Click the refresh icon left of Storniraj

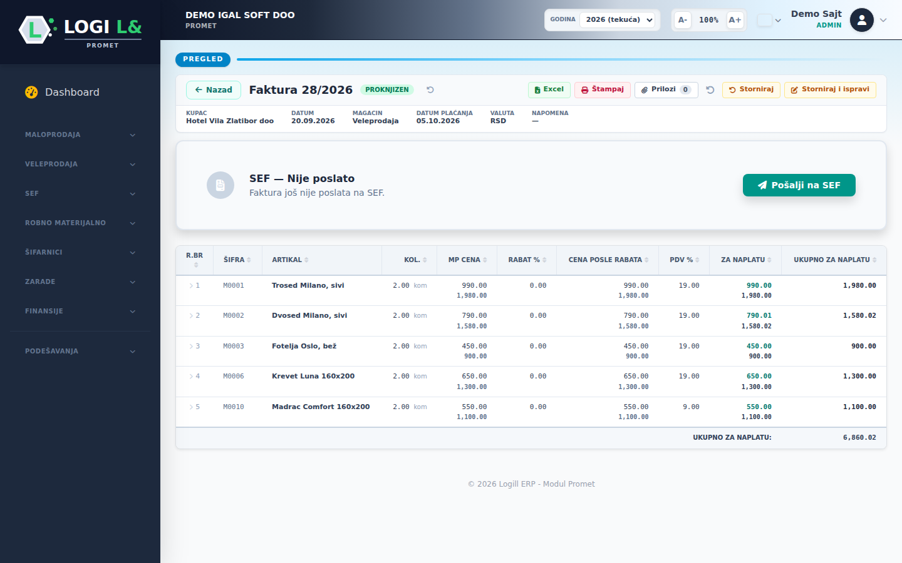coord(710,89)
